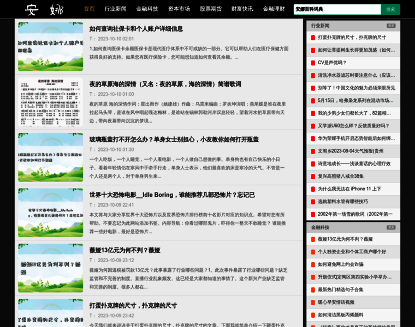Screen dimensions: 415x327
Task: Open sidebar link 如何让菩提树生长得更加茂盛
Action: tap(356, 50)
